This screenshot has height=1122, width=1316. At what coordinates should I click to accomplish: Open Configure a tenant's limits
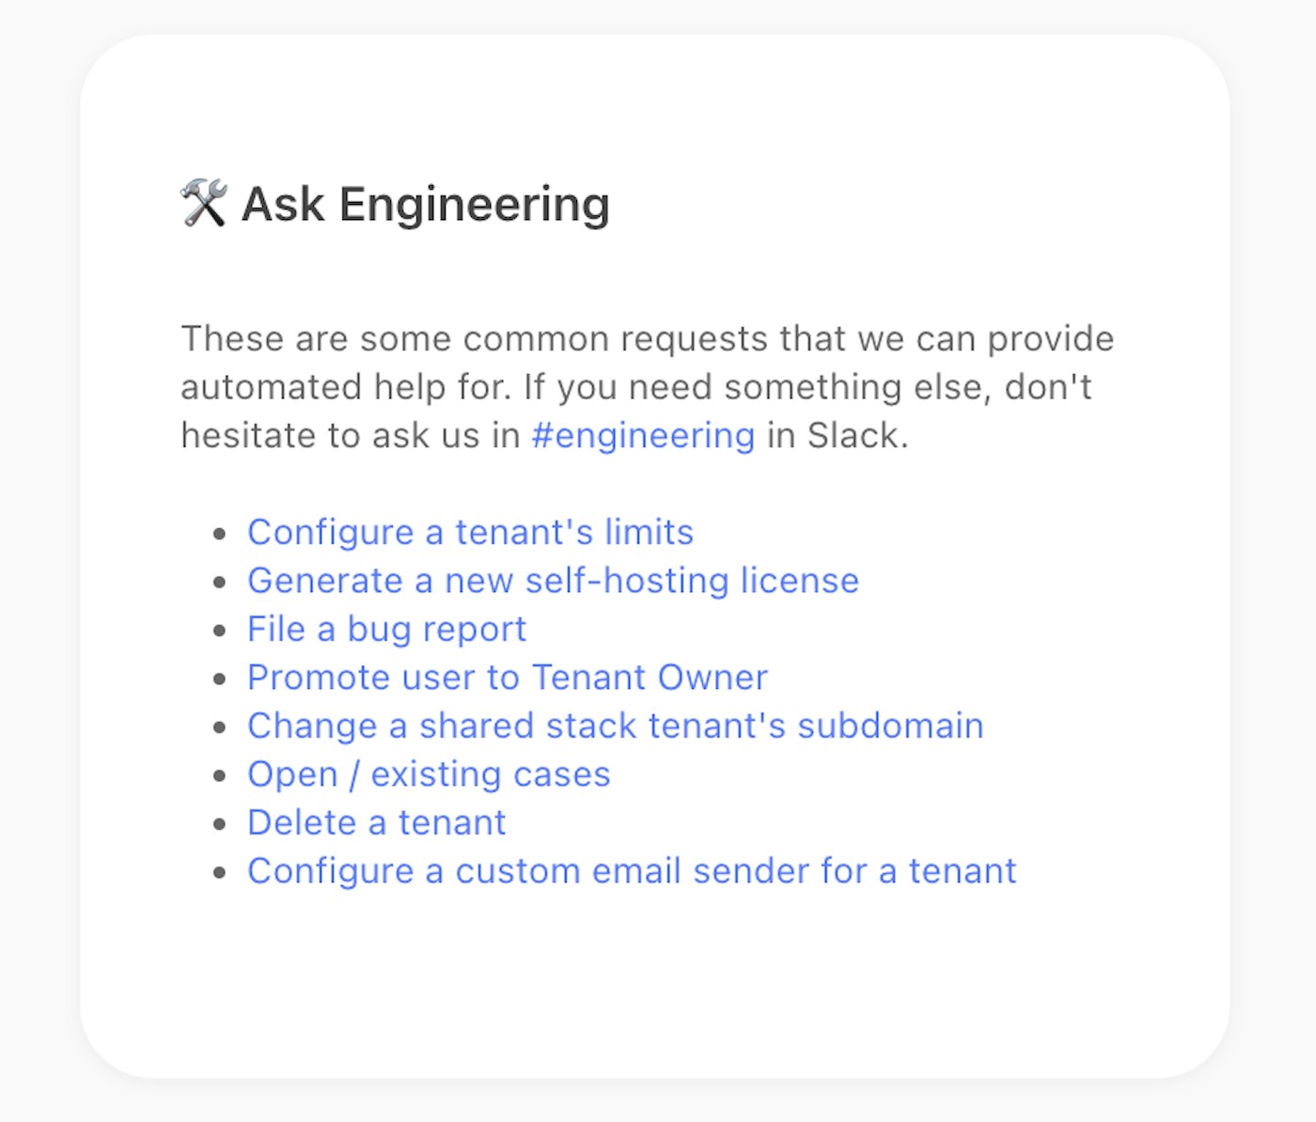pos(470,533)
